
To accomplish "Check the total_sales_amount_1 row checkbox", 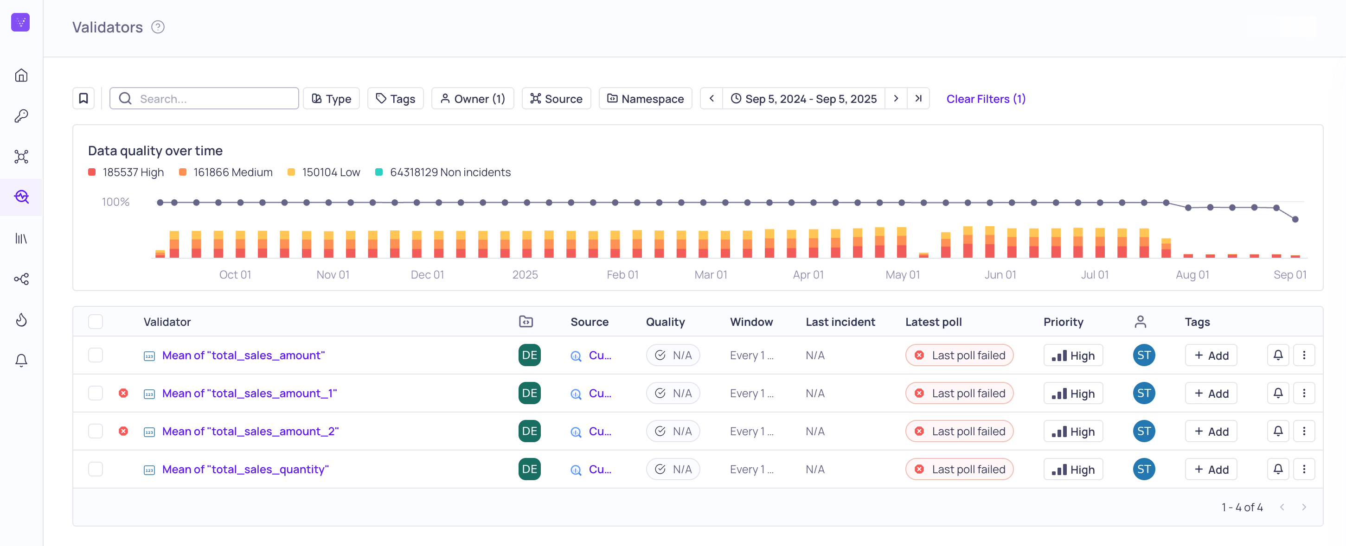I will tap(96, 393).
